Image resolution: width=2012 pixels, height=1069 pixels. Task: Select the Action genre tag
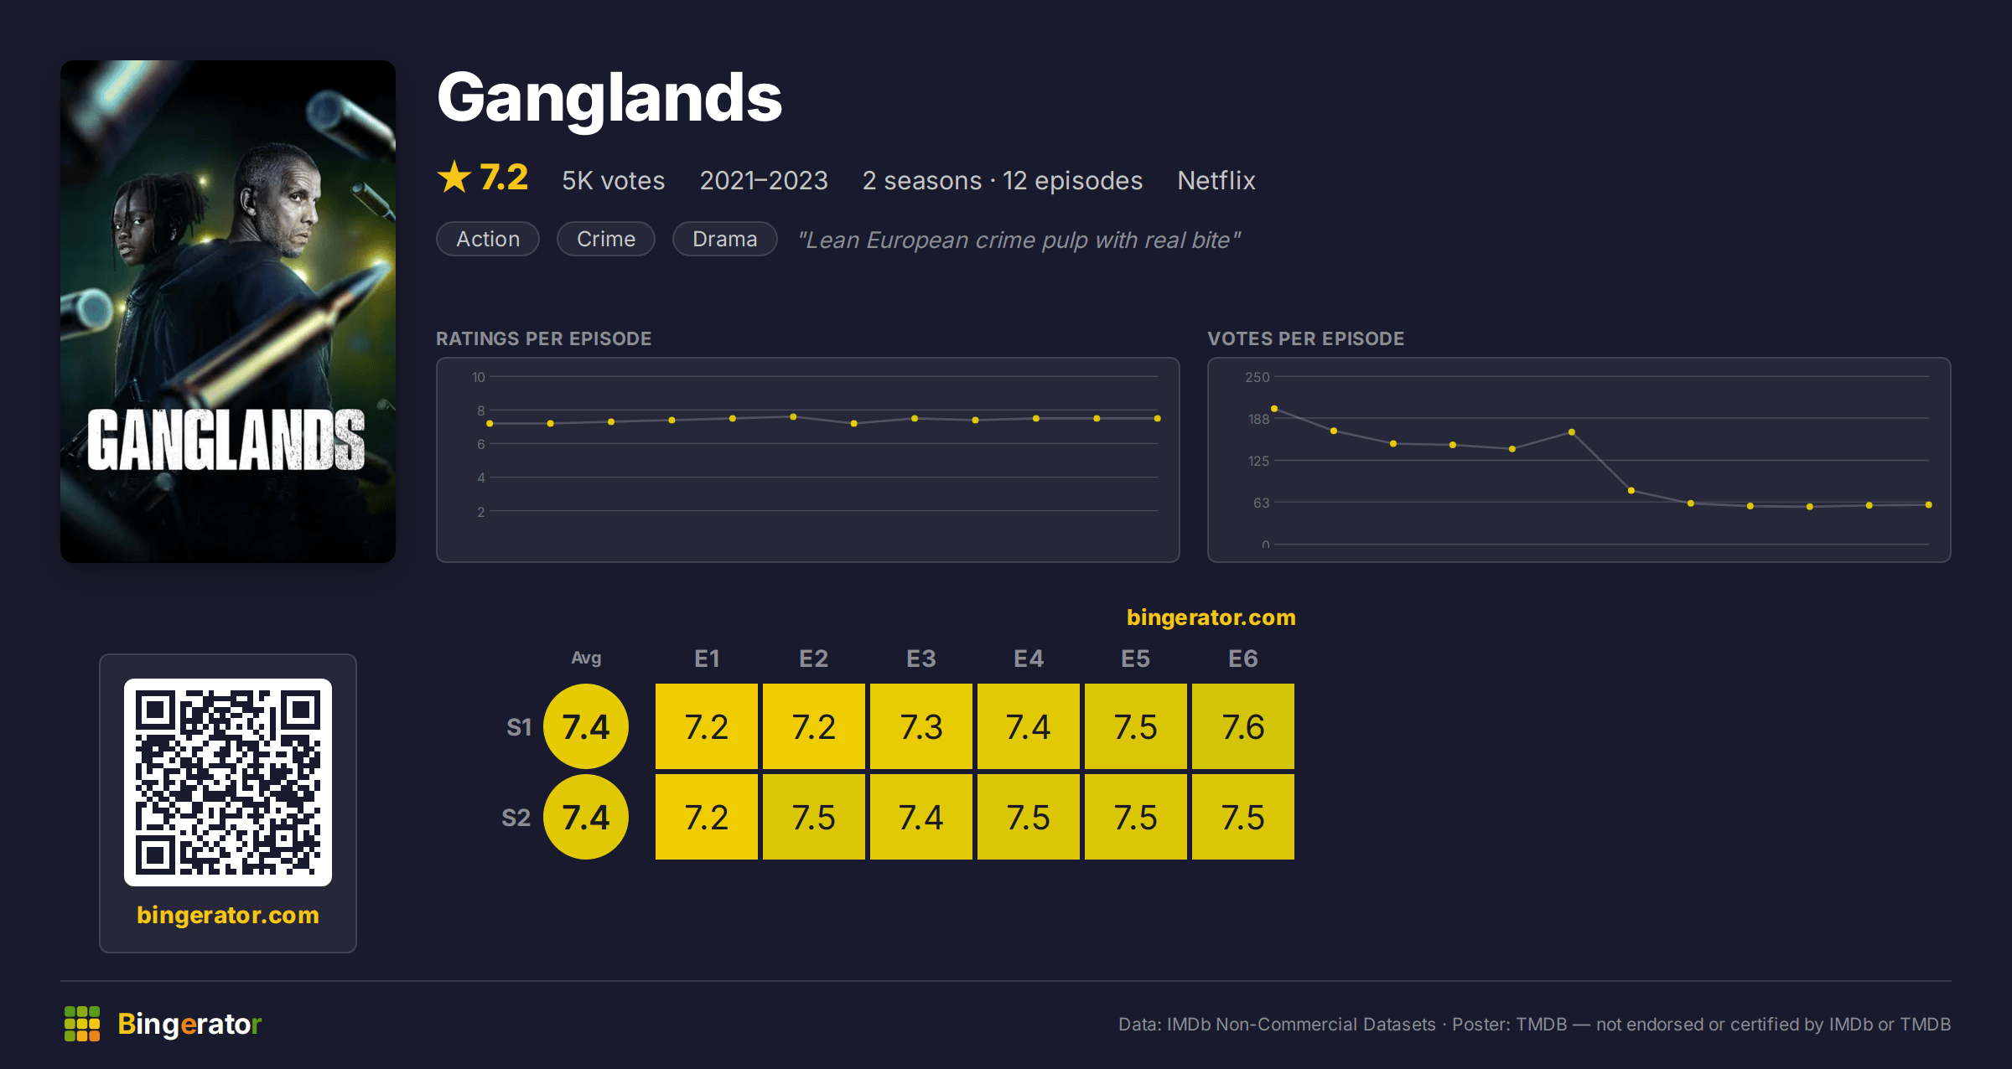[488, 239]
